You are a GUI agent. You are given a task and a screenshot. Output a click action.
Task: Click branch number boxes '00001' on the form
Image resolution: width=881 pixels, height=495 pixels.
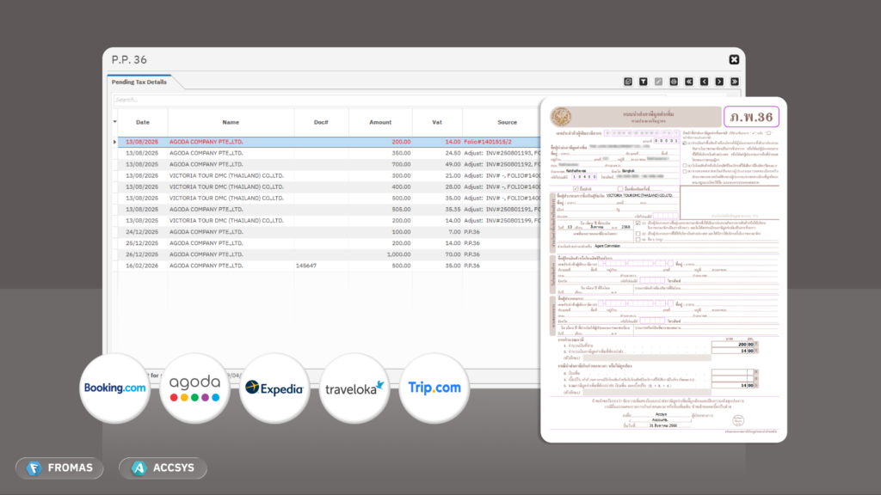(667, 141)
